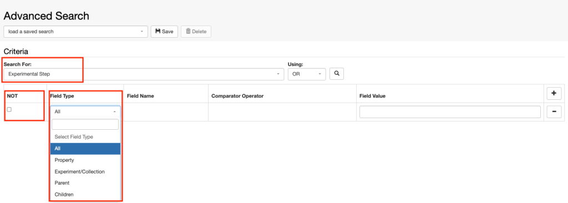This screenshot has height=203, width=568.
Task: Click the Save button
Action: [164, 32]
